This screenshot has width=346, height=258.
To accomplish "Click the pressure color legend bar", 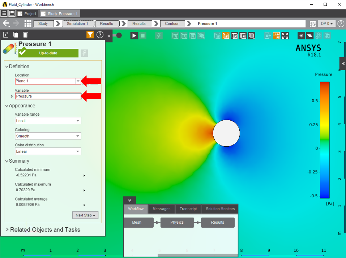I will pyautogui.click(x=325, y=140).
